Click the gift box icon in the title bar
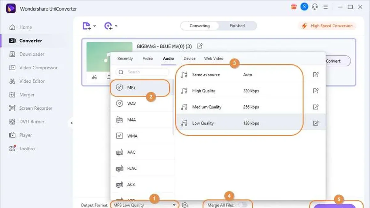 pyautogui.click(x=294, y=7)
